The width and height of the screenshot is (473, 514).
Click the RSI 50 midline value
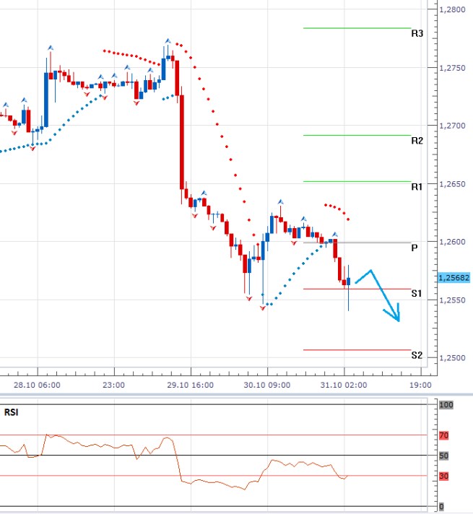click(445, 456)
